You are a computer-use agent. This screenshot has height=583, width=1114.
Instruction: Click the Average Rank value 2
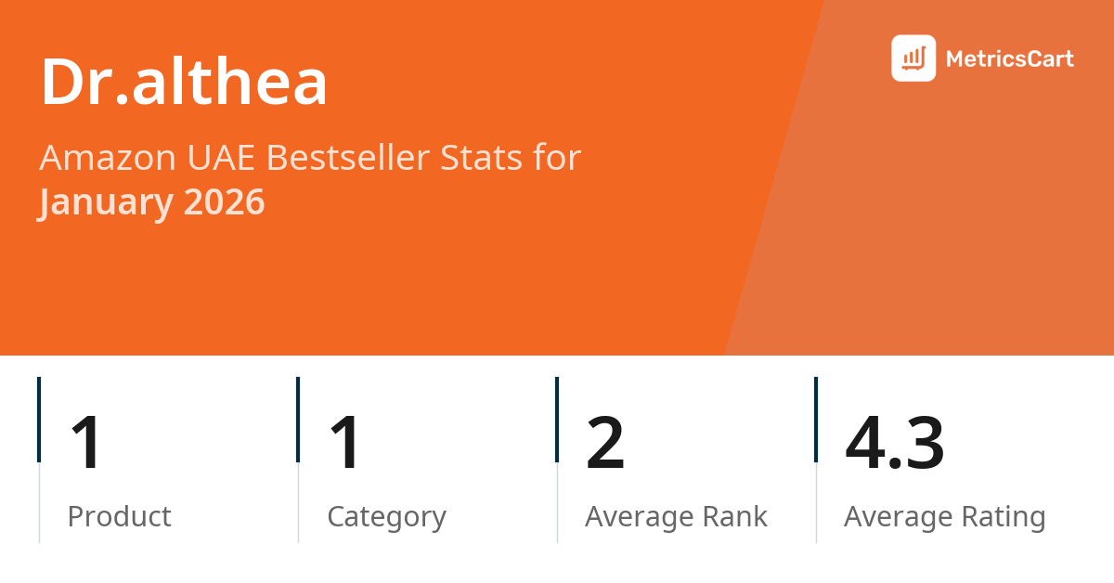pyautogui.click(x=605, y=443)
